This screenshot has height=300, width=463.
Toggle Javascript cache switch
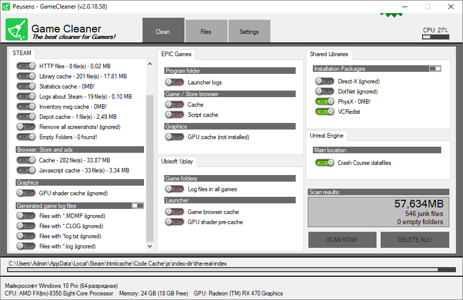26,170
